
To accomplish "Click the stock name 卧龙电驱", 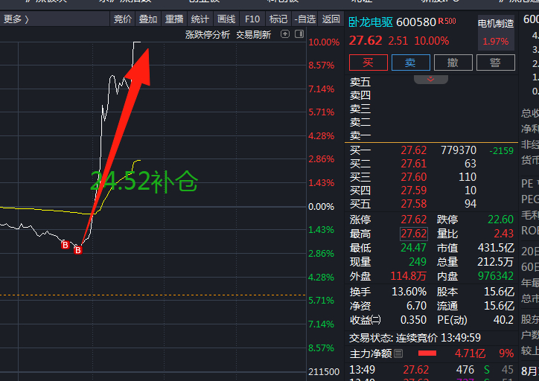I will click(x=371, y=22).
